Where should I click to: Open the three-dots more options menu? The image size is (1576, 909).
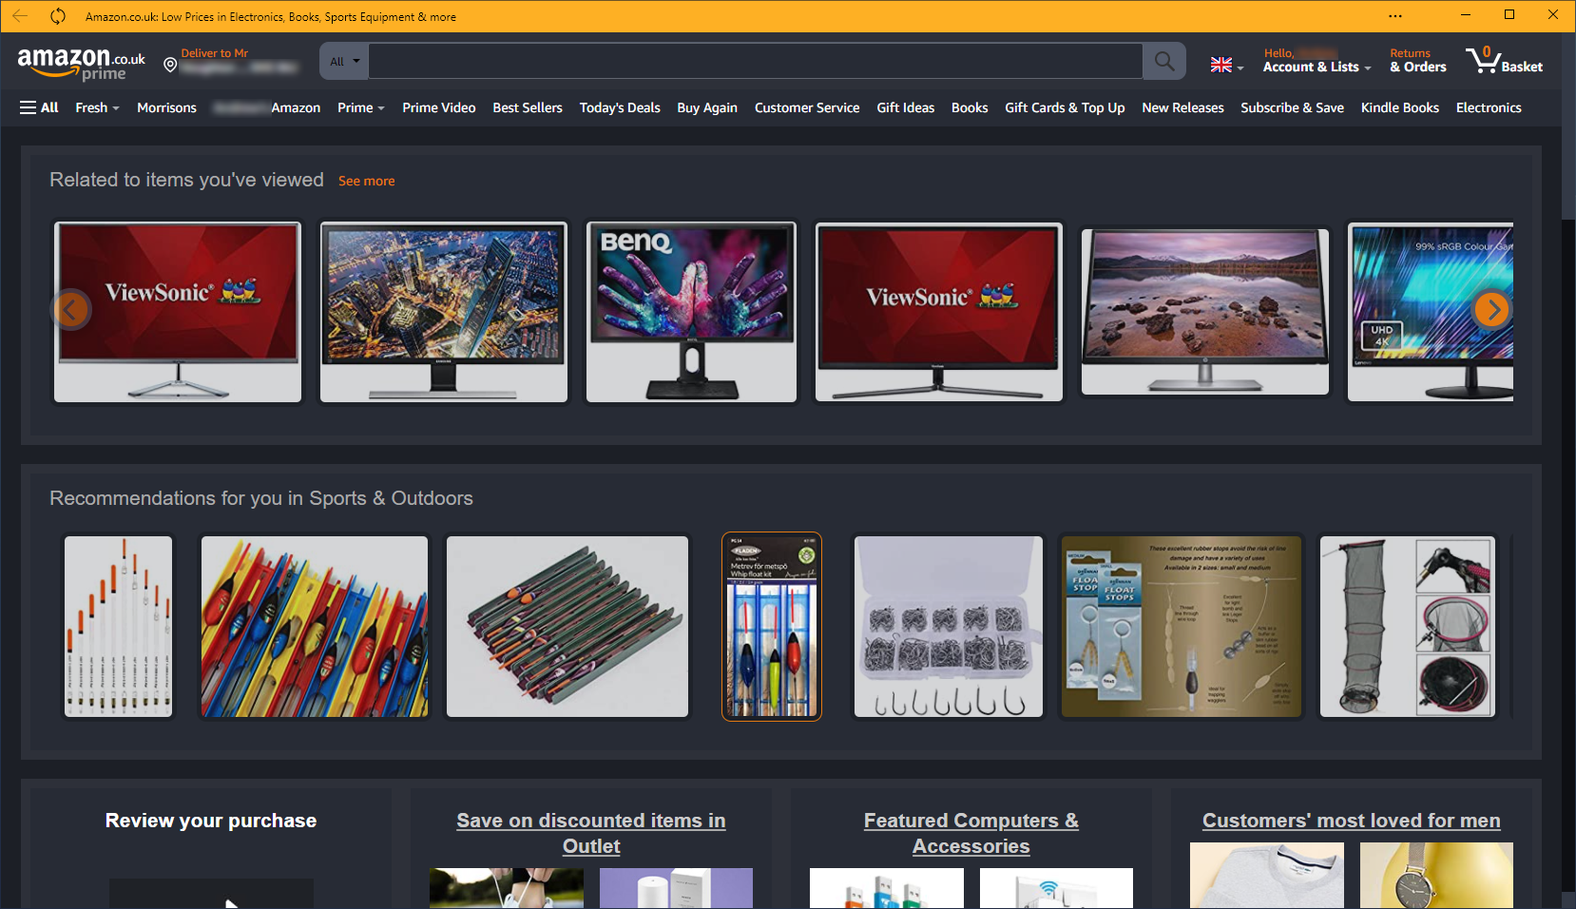pos(1394,16)
